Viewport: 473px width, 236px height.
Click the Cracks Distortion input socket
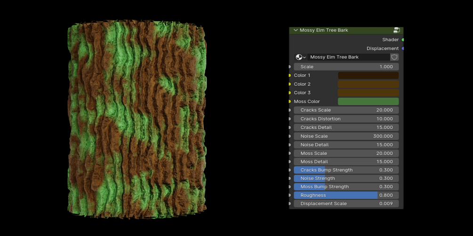pos(290,119)
